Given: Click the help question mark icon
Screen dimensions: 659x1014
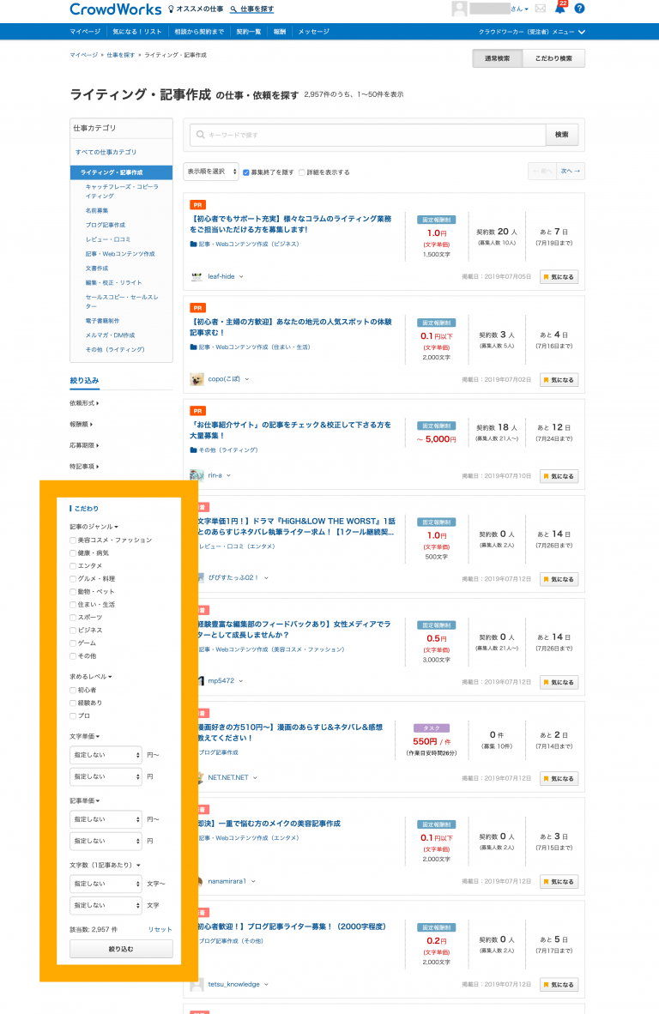Looking at the screenshot, I should click(579, 9).
